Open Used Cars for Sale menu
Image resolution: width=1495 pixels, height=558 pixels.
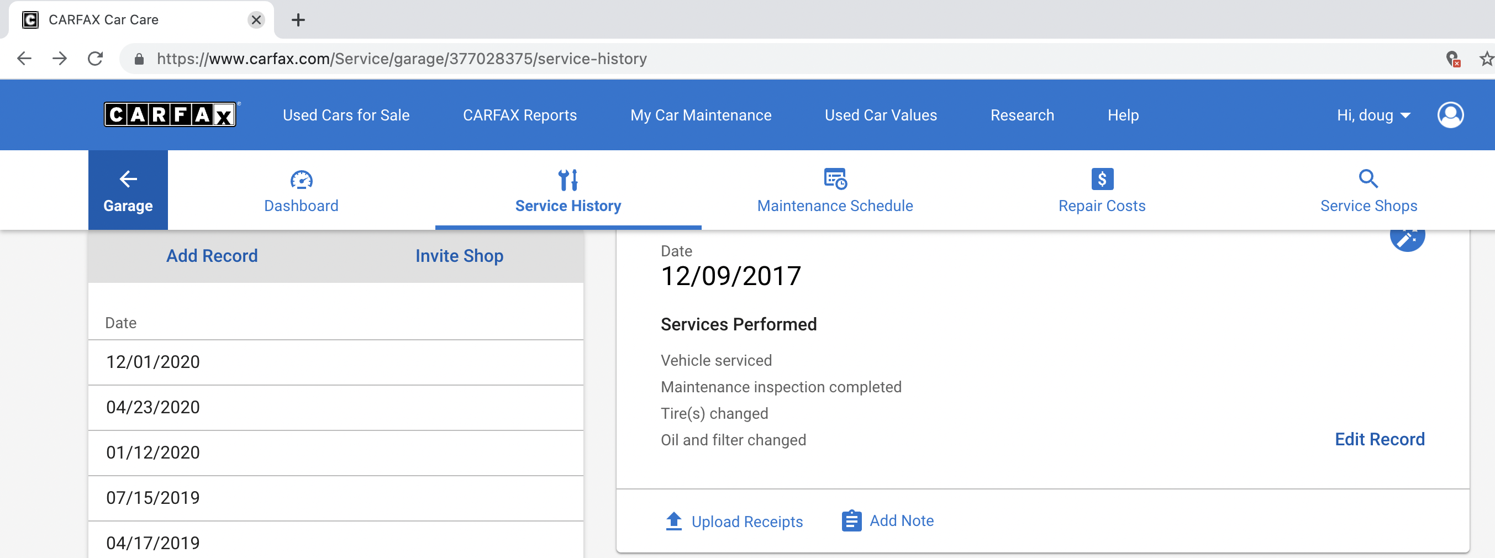click(x=346, y=115)
